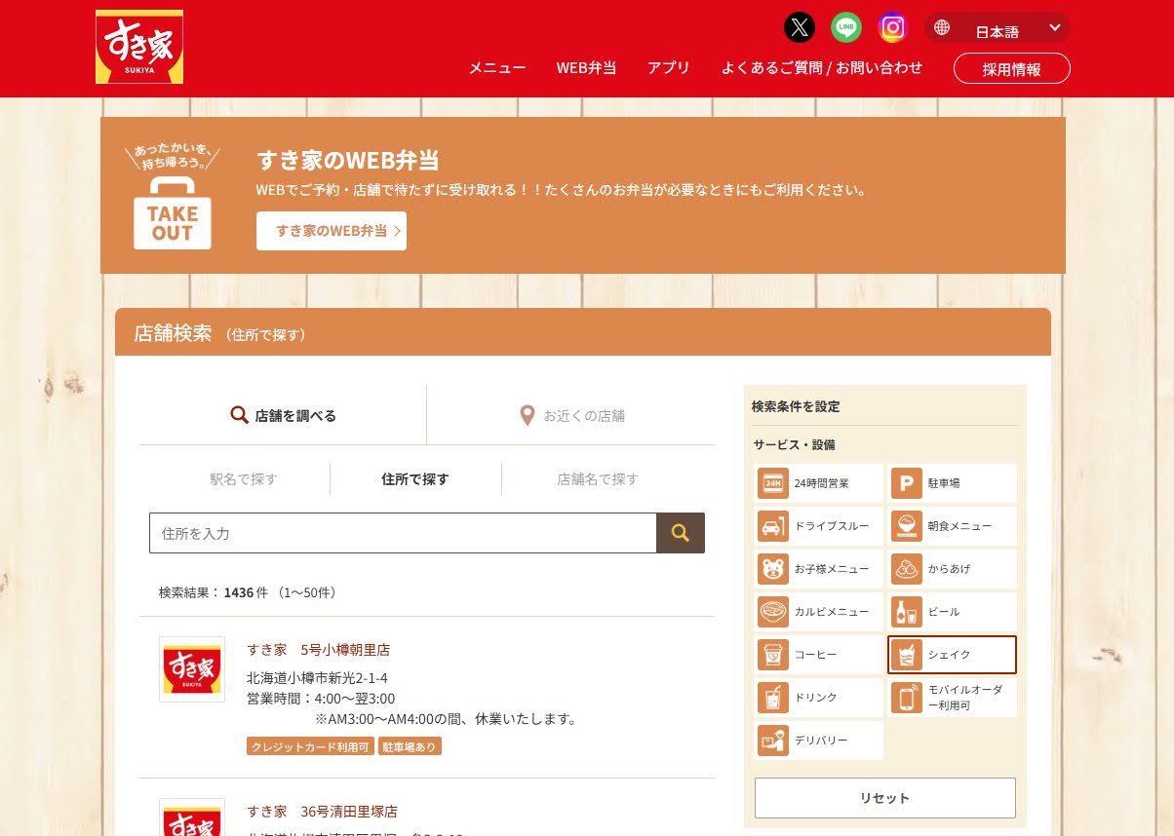
Task: Select the シェイク filter option
Action: tap(953, 655)
